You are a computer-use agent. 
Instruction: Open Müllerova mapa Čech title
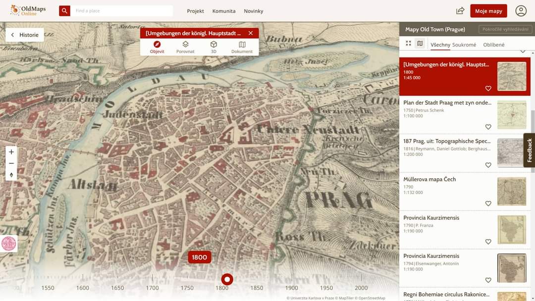pyautogui.click(x=429, y=179)
